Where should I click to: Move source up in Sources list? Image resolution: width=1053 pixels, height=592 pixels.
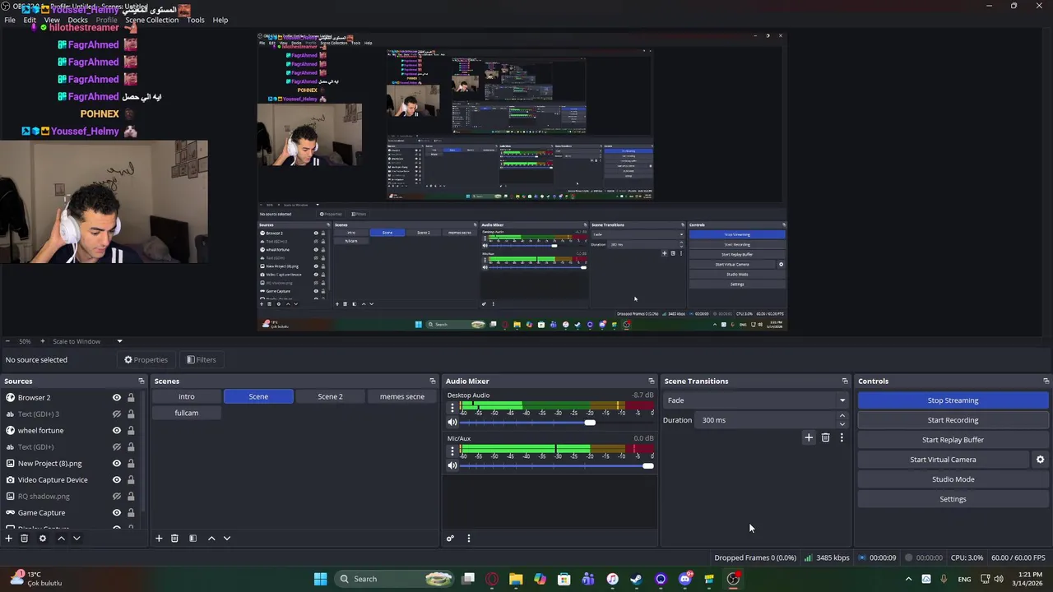pos(61,539)
